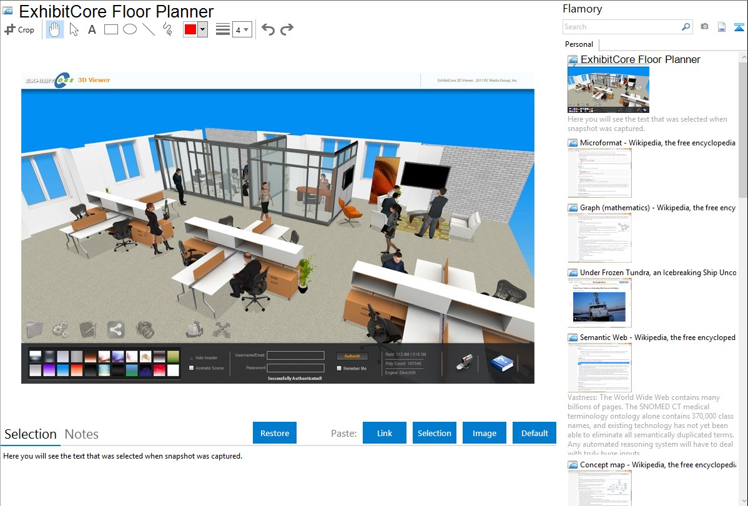Click the Restore button
Screen dimensions: 748x506
275,433
